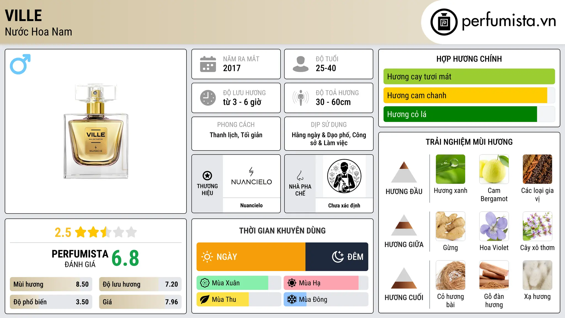Click the 2017 release year value
This screenshot has height=318, width=565.
coord(232,68)
